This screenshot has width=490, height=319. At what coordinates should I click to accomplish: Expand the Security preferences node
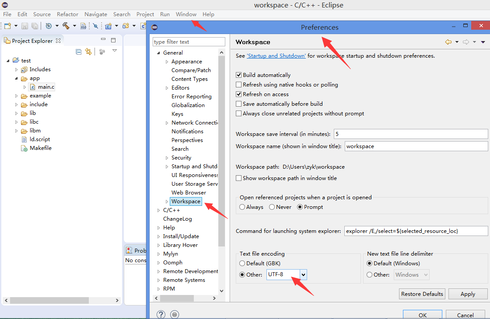coord(167,158)
